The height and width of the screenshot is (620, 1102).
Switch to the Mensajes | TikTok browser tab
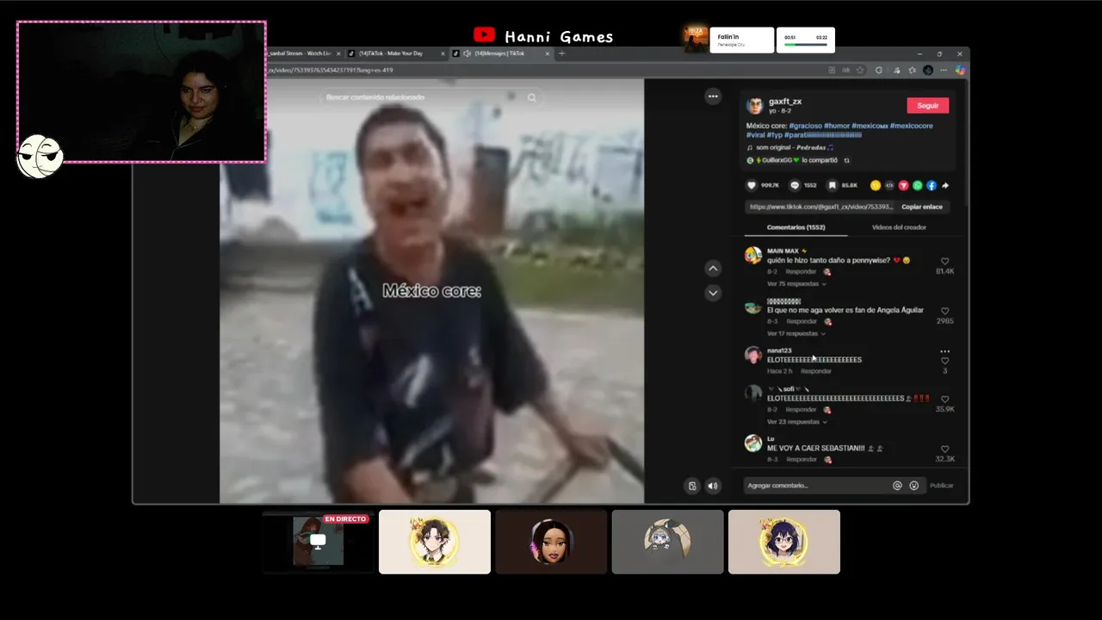click(499, 53)
